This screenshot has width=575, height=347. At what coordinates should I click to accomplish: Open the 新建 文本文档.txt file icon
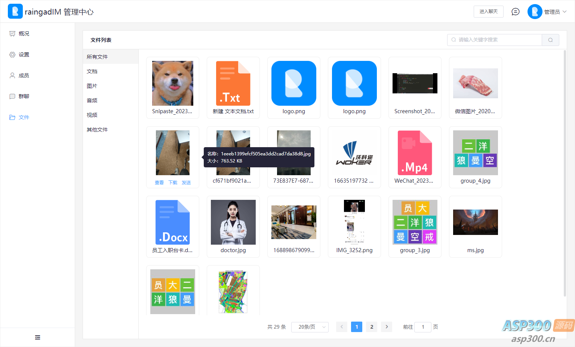click(x=233, y=83)
